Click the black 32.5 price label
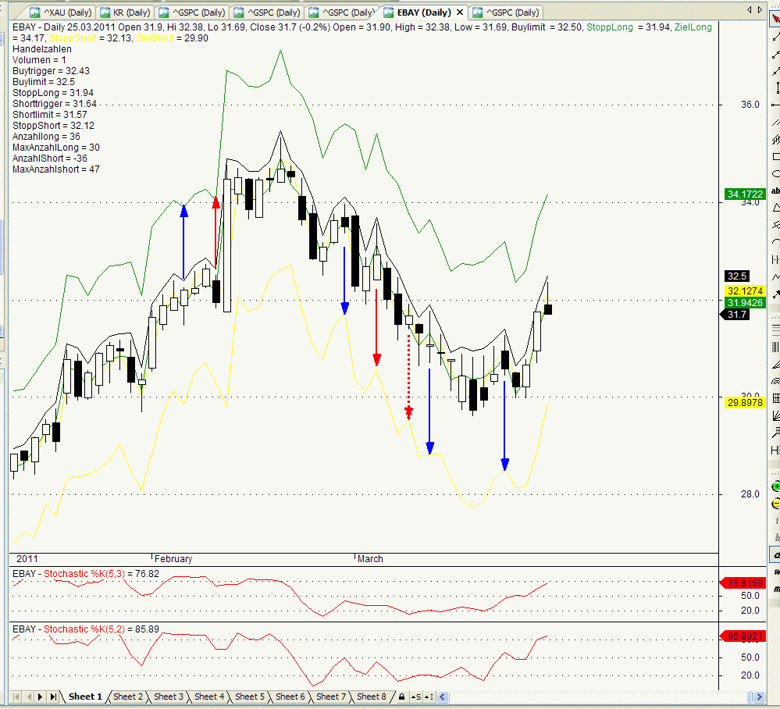780x709 pixels. 737,276
